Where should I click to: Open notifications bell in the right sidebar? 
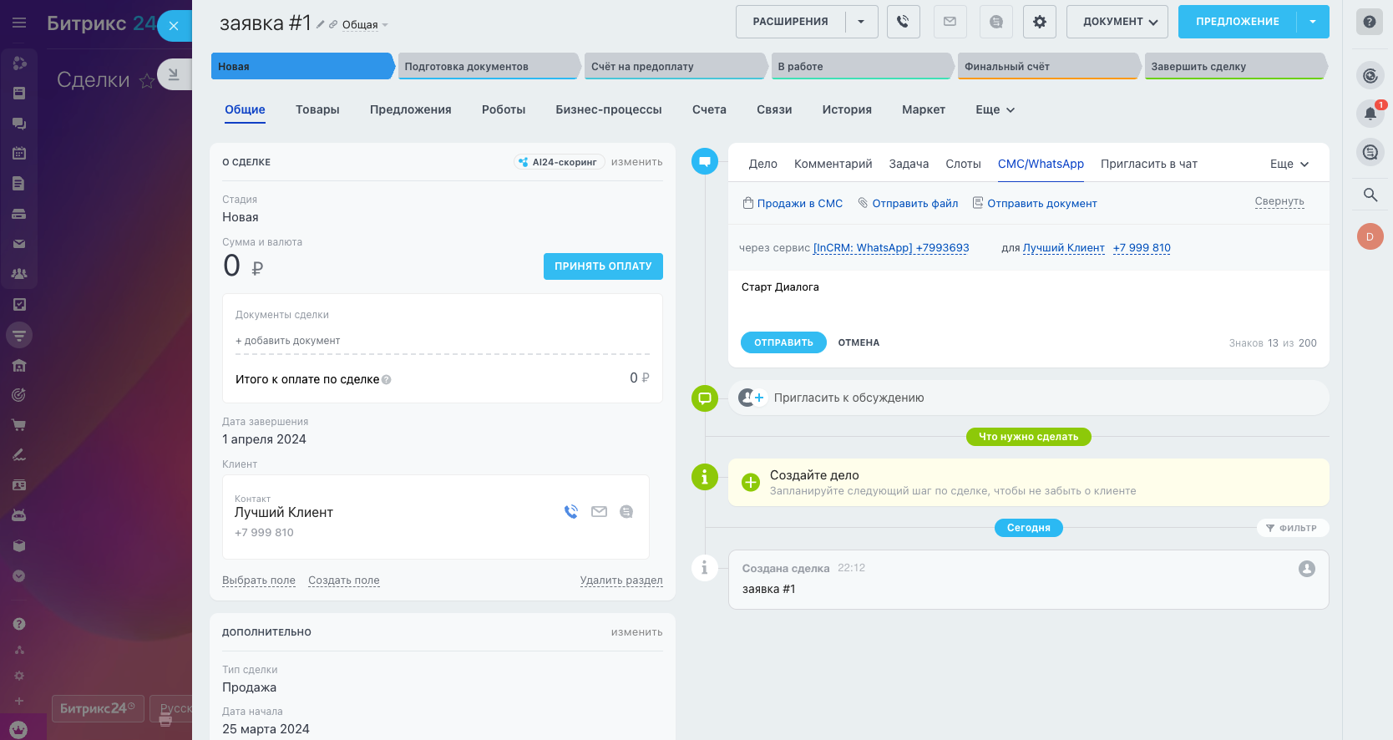[1370, 113]
